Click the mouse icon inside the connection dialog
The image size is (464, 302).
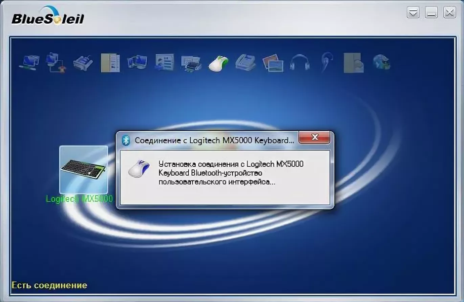[x=139, y=169]
